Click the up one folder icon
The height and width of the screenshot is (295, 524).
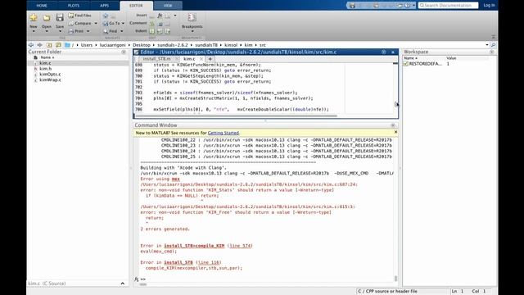[x=49, y=45]
